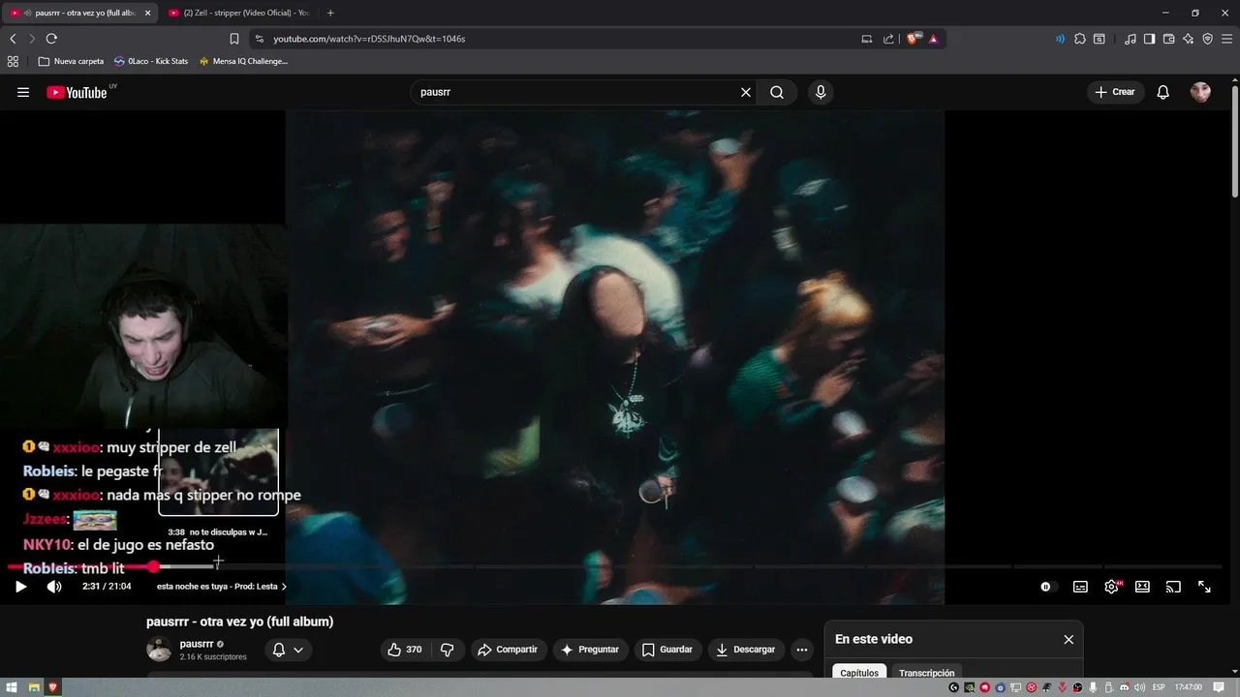Open the YouTube guide hamburger menu
Image resolution: width=1240 pixels, height=697 pixels.
23,92
